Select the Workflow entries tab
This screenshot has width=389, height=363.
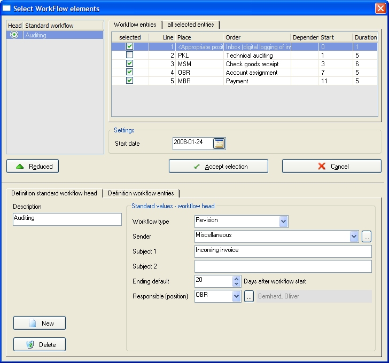[135, 25]
